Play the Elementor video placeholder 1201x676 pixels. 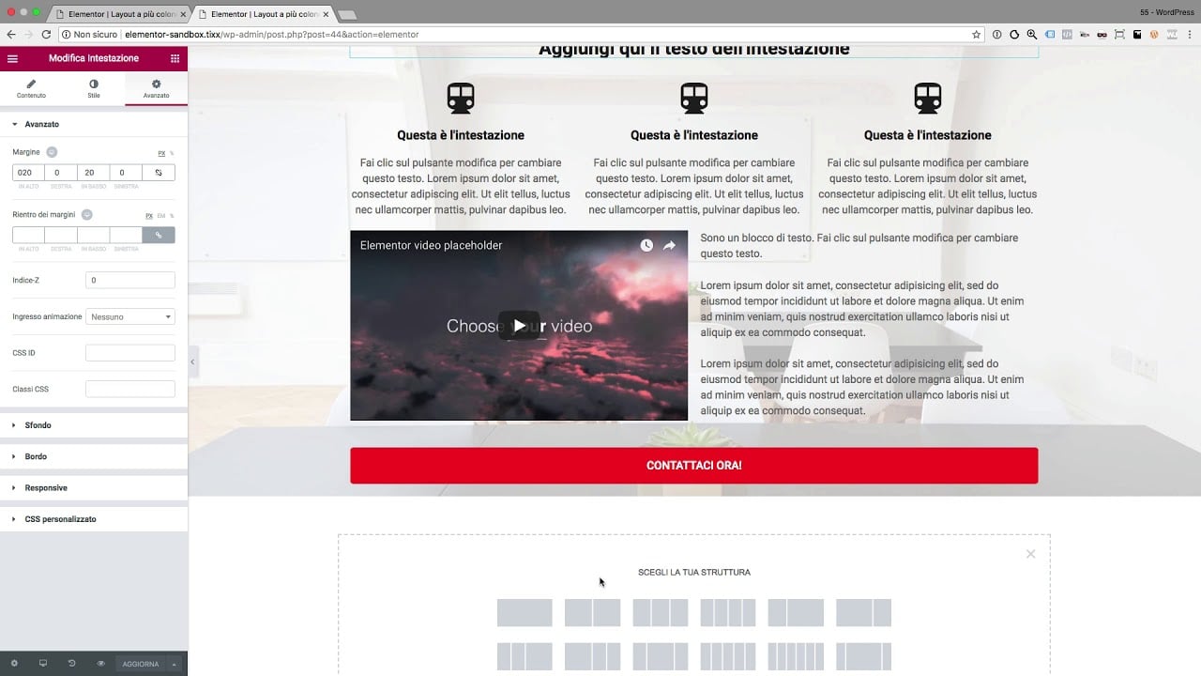tap(518, 326)
